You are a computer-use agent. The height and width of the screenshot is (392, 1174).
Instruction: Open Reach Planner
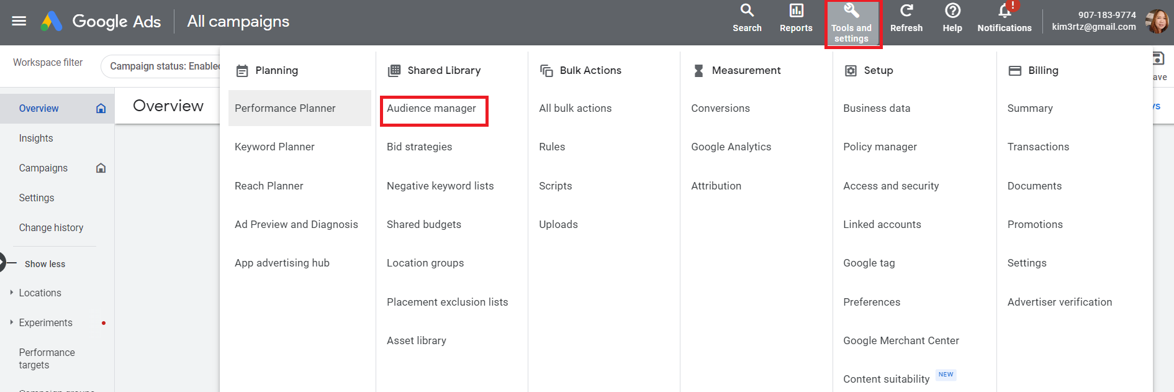(269, 186)
